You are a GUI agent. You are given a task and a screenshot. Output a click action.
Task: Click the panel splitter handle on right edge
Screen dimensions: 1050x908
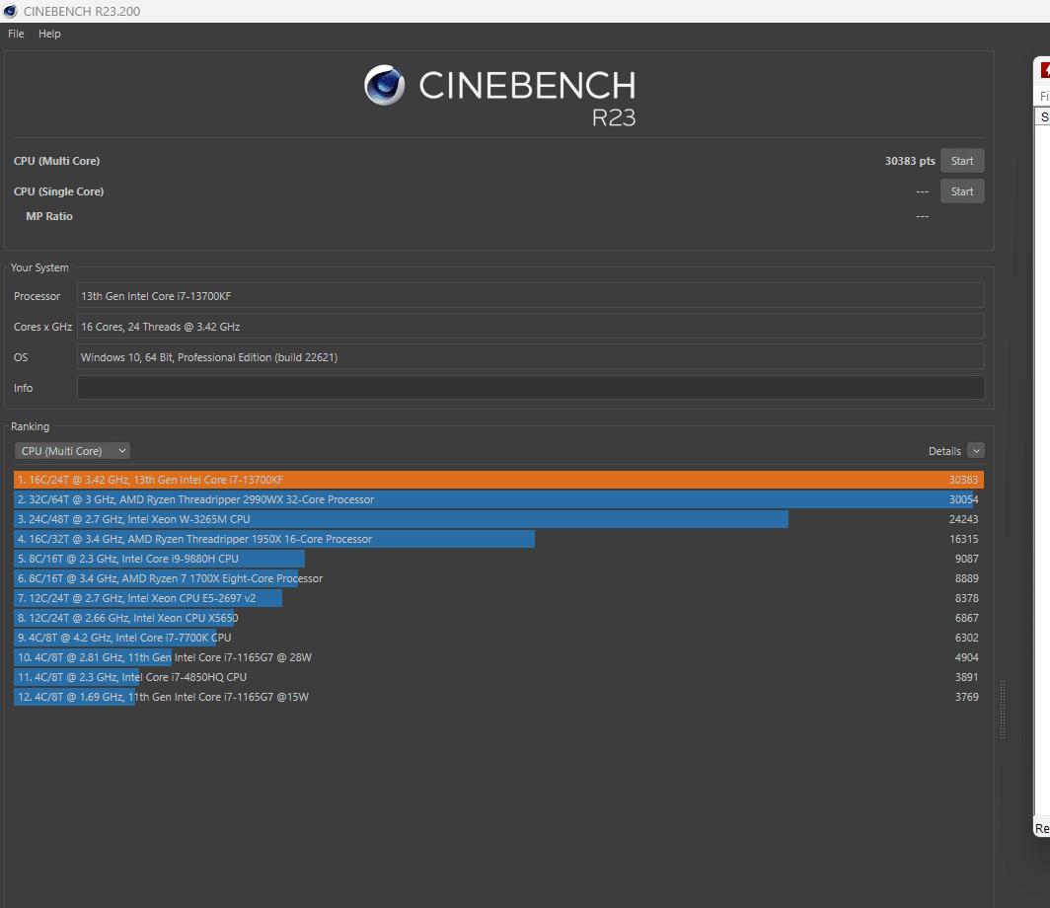[1003, 709]
